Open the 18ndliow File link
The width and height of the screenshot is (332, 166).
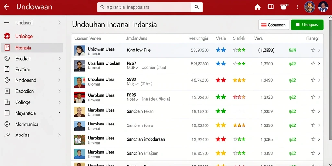139,50
